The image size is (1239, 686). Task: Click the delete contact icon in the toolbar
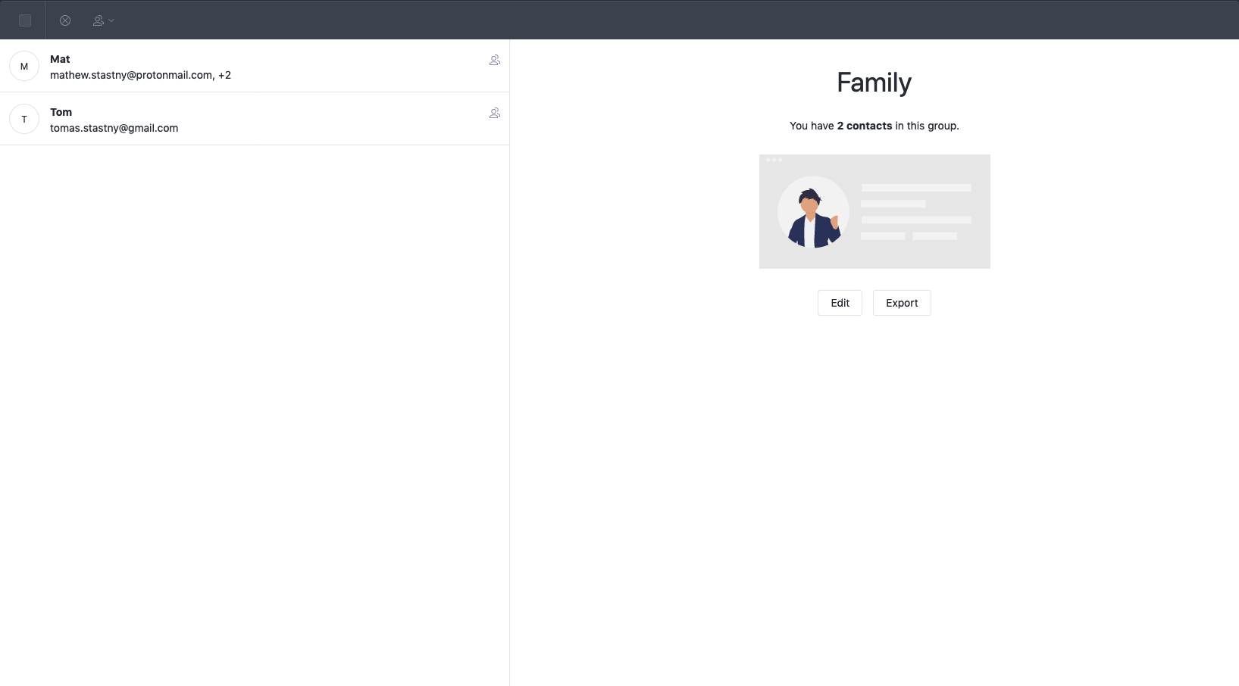coord(65,20)
